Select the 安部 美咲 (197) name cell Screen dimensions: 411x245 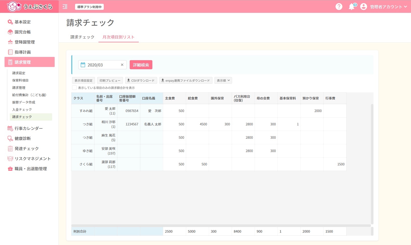[x=106, y=151]
